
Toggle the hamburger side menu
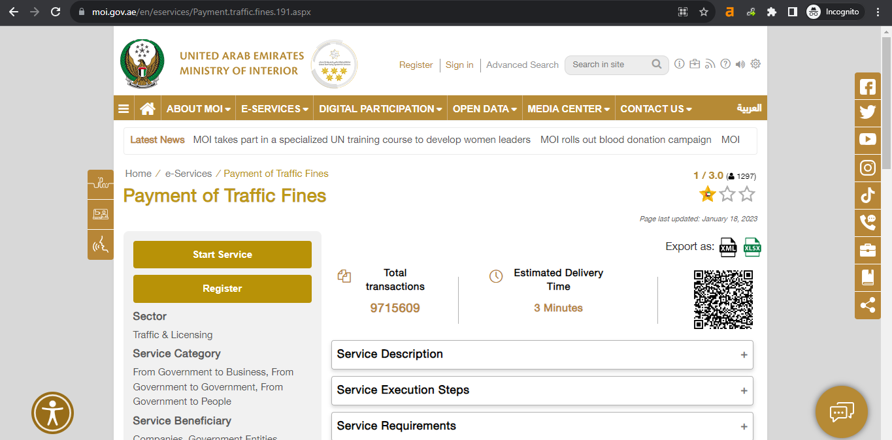[x=124, y=109]
